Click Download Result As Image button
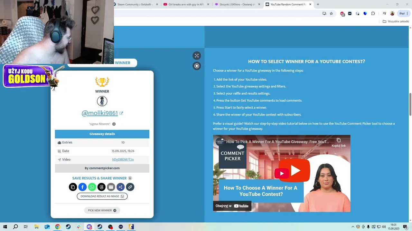 102,196
